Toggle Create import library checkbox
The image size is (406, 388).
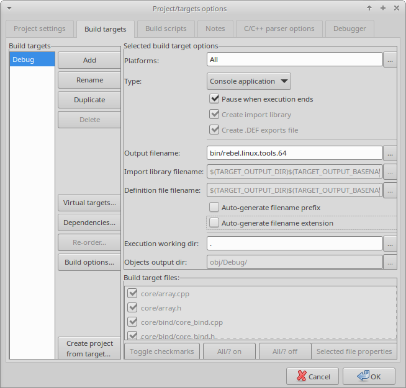click(x=214, y=115)
